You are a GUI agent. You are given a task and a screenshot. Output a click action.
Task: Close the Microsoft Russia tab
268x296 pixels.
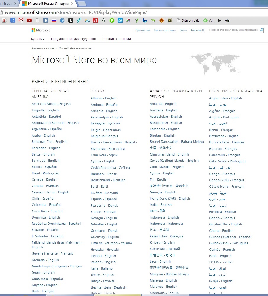click(x=72, y=4)
